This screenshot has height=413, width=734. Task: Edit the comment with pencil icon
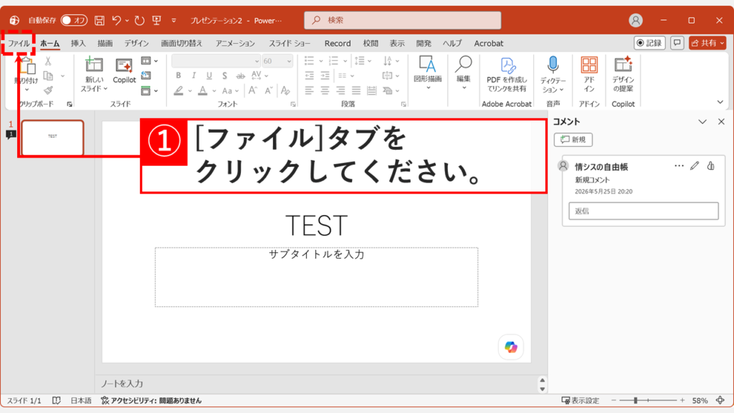coord(695,166)
